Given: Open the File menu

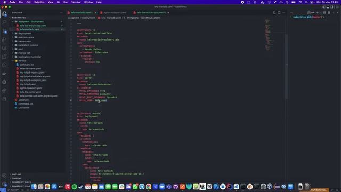Looking at the screenshot, I should (21, 2).
